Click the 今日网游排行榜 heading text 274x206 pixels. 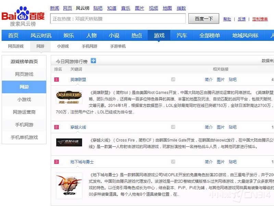(x=72, y=61)
